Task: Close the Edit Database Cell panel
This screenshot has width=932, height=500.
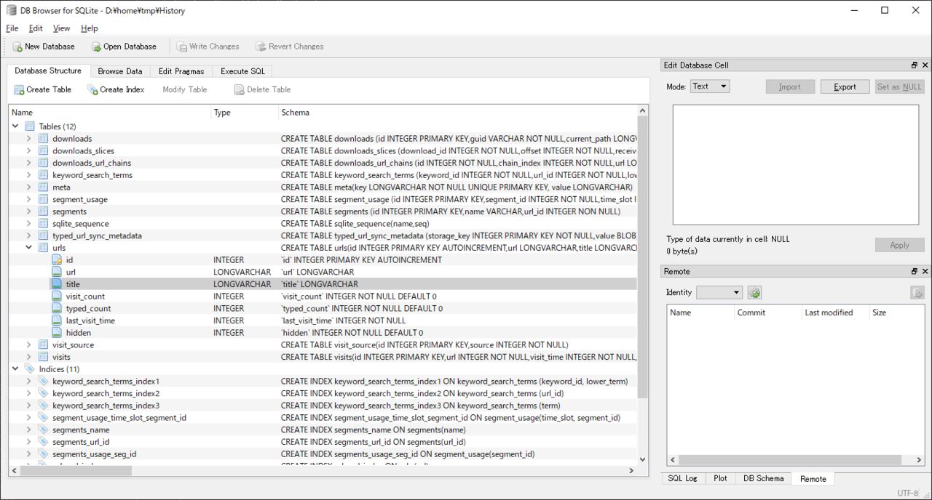Action: (x=925, y=65)
